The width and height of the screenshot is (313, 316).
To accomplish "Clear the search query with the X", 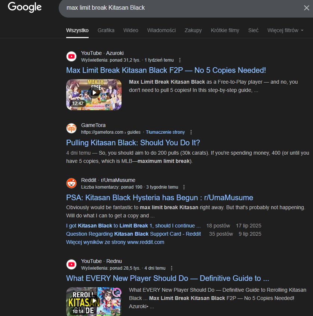I will click(306, 8).
